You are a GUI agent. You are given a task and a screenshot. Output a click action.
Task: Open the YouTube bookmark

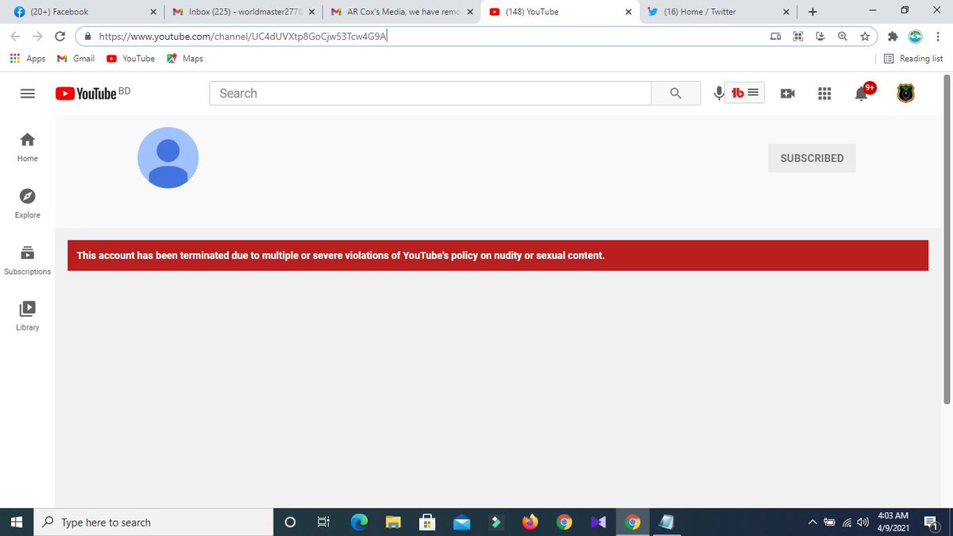(131, 59)
